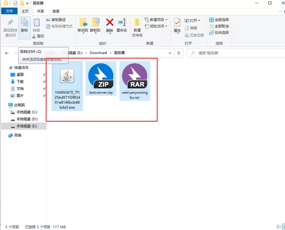This screenshot has height=230, width=285.
Task: Switch to the Home tab
Action: (25, 11)
